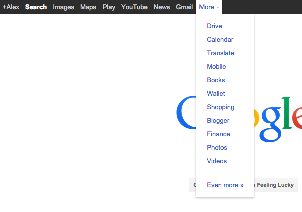
Task: Choose Translate in the More menu
Action: [220, 53]
